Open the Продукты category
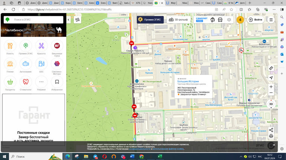The image size is (286, 160). 10,84
